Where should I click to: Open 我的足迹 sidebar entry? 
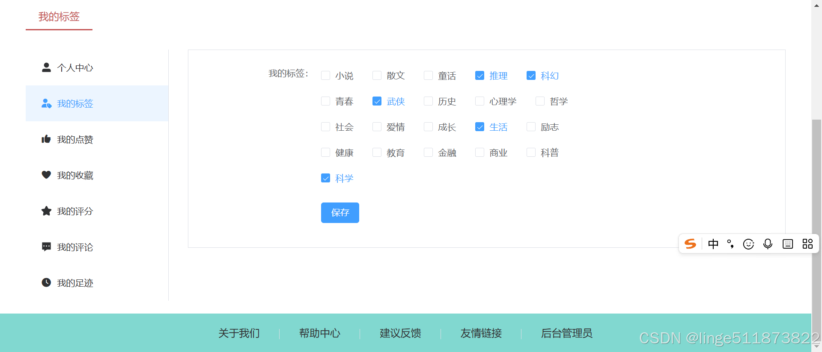(97, 283)
